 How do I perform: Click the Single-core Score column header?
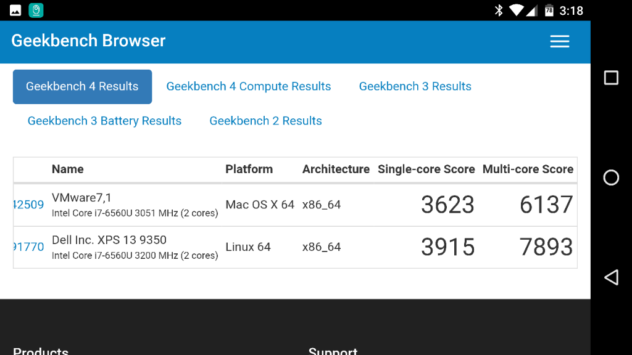426,169
